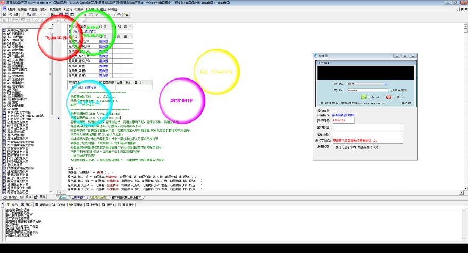Click the Open file toolbar icon
468x253 pixels.
pos(10,14)
